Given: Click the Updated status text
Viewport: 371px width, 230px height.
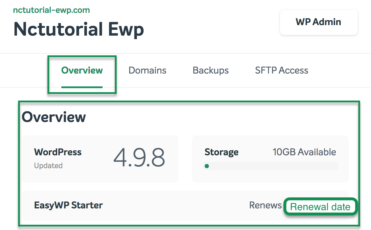Looking at the screenshot, I should pos(48,166).
